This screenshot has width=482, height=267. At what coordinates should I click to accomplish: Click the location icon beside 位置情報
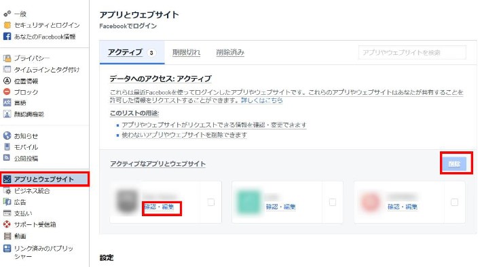pos(7,81)
